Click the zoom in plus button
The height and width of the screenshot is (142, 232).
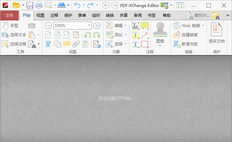pos(97,26)
